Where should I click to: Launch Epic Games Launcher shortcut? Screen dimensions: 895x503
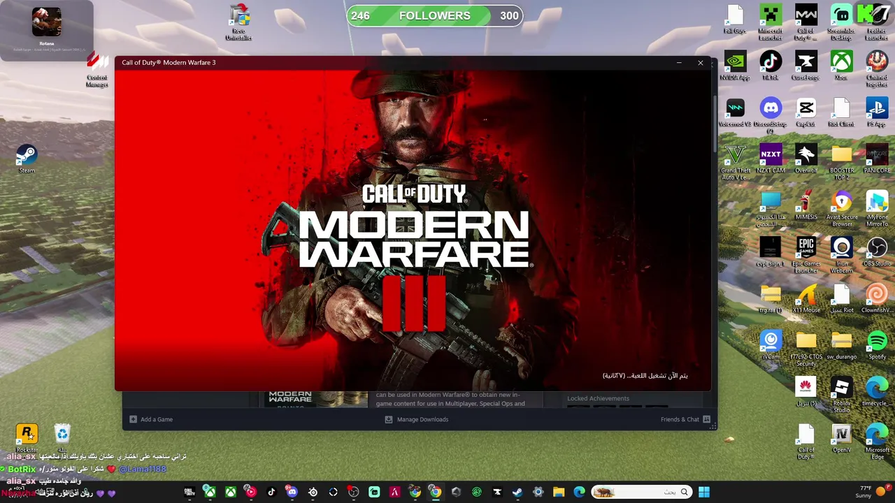(x=806, y=255)
